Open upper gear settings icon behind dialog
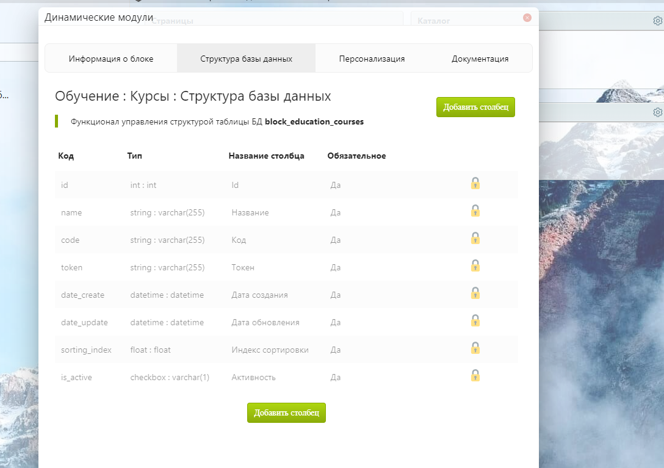664x468 pixels. coord(658,21)
